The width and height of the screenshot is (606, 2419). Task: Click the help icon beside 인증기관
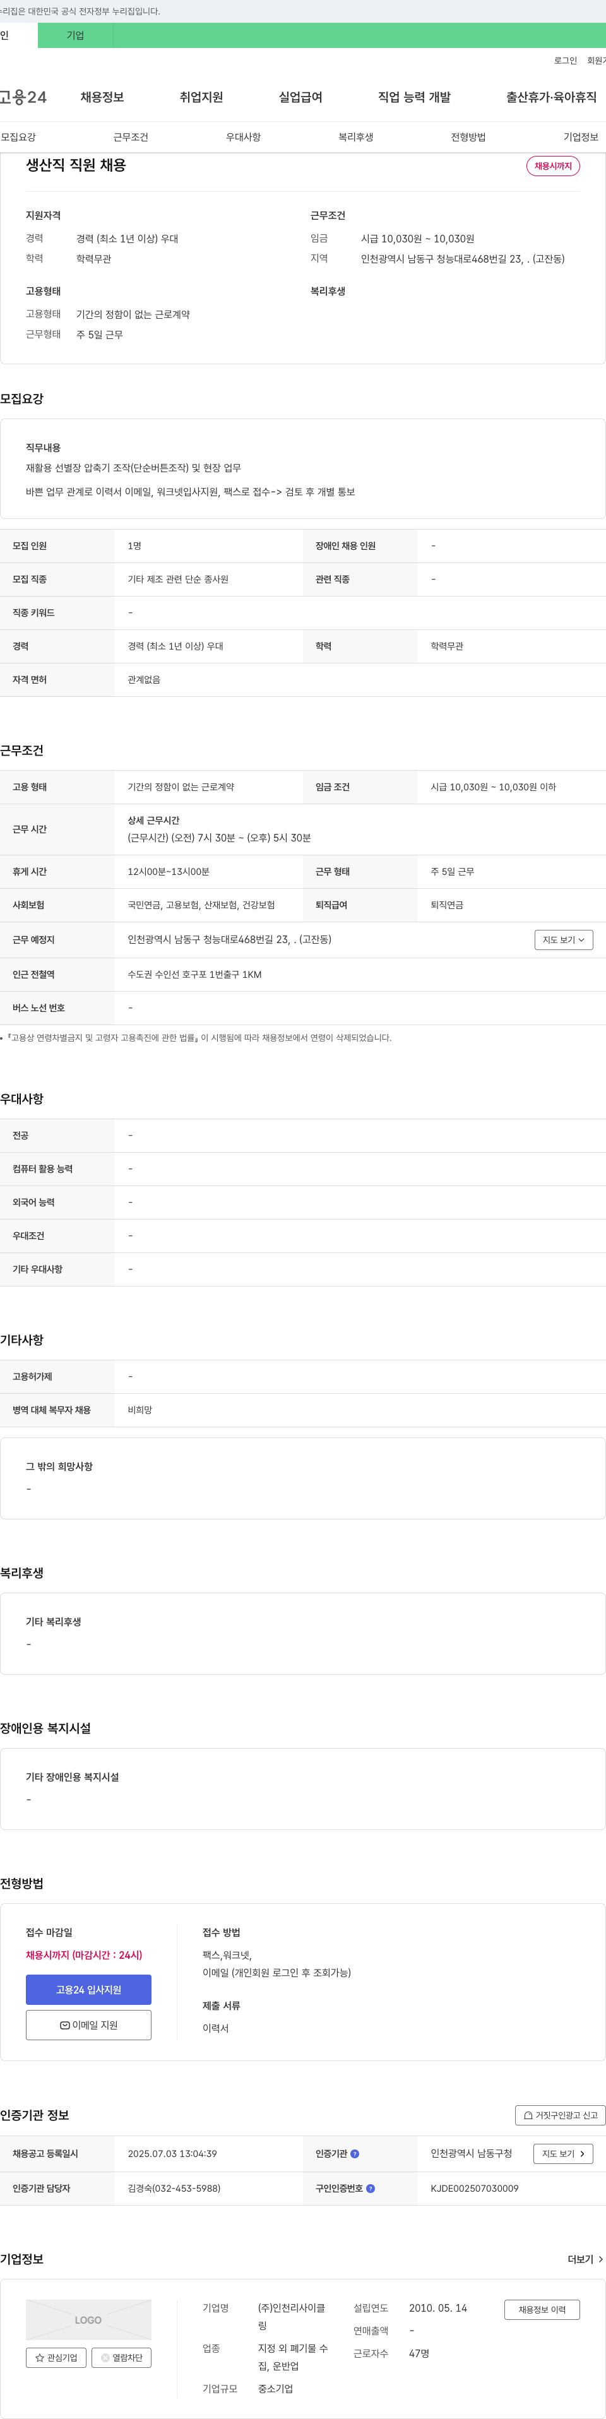tap(354, 2155)
